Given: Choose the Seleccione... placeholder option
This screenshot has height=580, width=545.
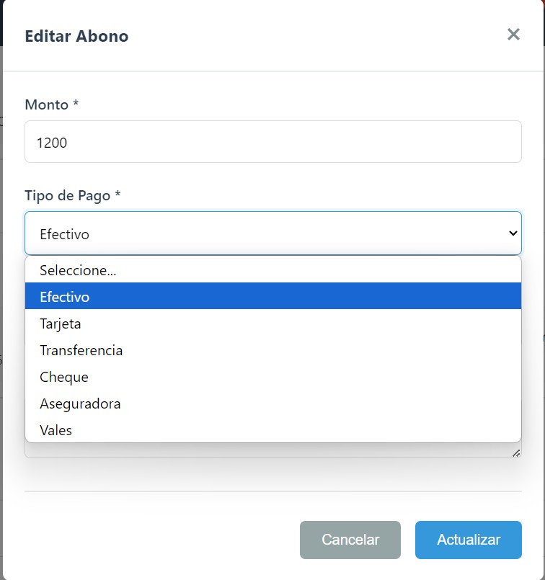Looking at the screenshot, I should coord(272,270).
